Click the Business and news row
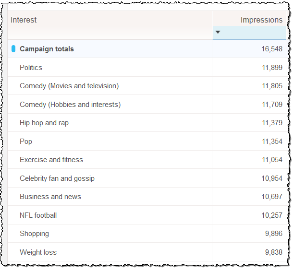294x271 pixels. pyautogui.click(x=50, y=197)
